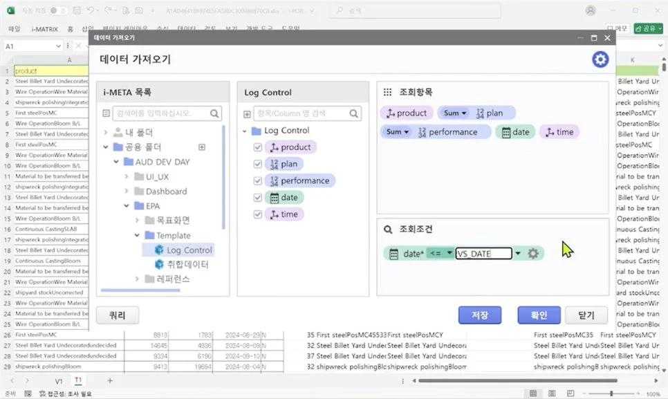This screenshot has height=399, width=668.
Task: Open the <= operator dropdown
Action: pos(440,254)
